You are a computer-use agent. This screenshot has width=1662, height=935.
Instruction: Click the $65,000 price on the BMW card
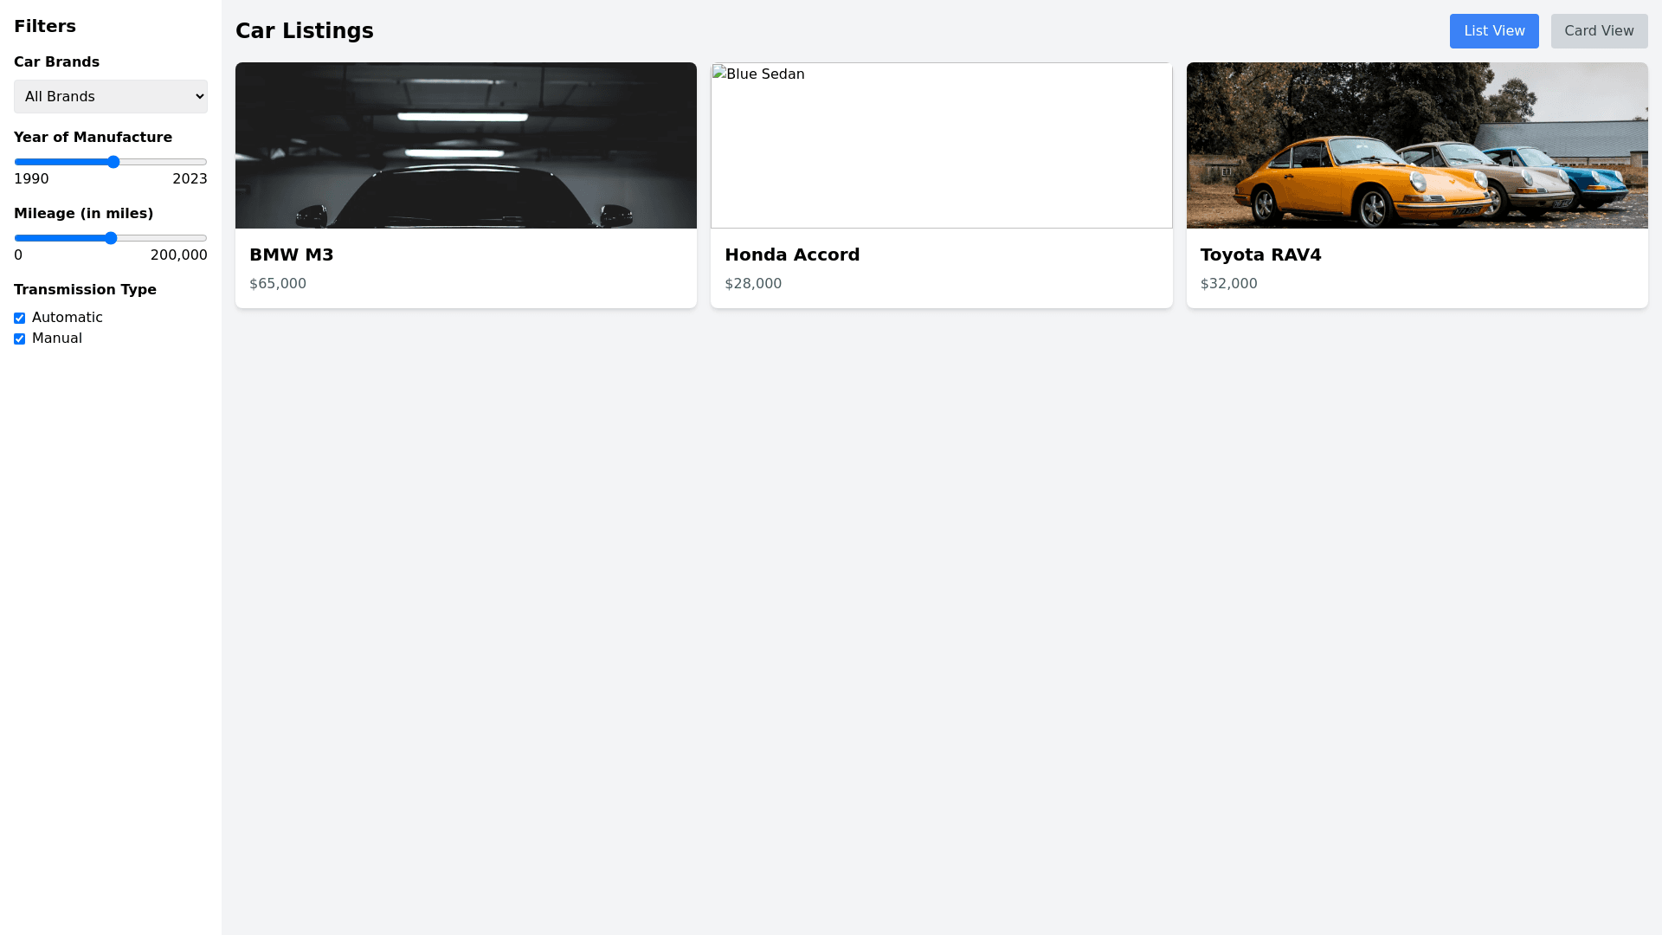click(277, 283)
